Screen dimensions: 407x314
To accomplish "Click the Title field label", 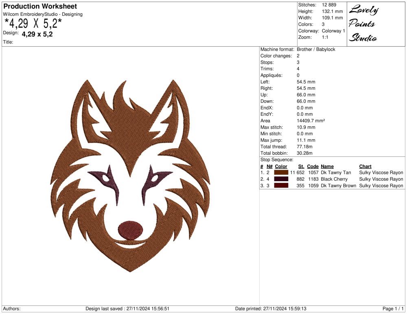I will coord(8,42).
